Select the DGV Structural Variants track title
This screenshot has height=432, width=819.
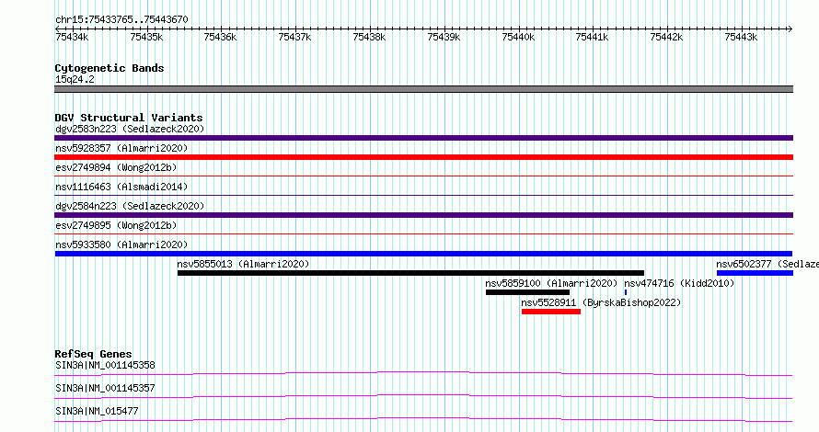pos(129,118)
